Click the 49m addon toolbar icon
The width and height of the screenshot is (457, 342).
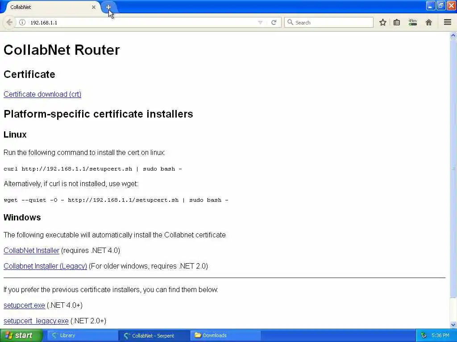click(x=412, y=22)
